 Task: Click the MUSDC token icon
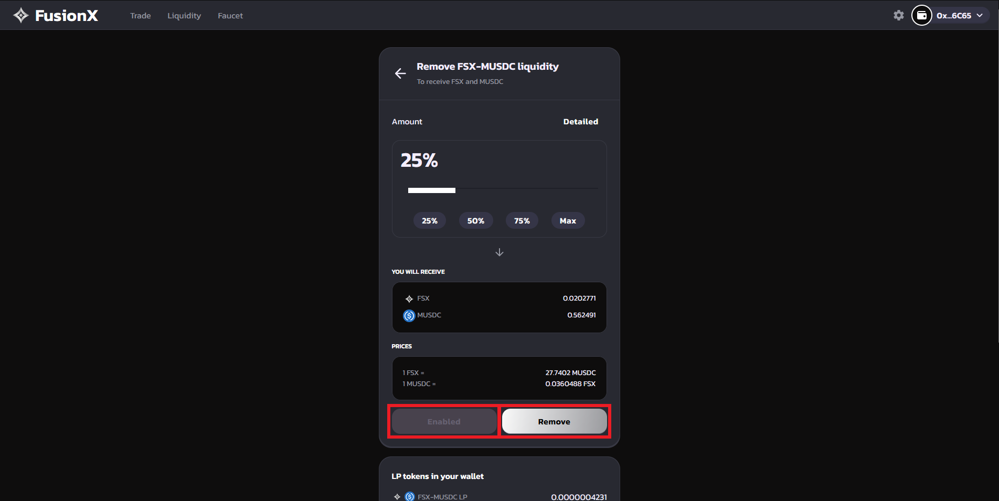point(409,316)
